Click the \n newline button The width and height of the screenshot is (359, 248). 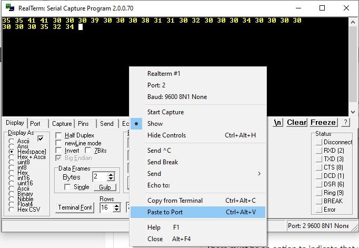coord(278,123)
